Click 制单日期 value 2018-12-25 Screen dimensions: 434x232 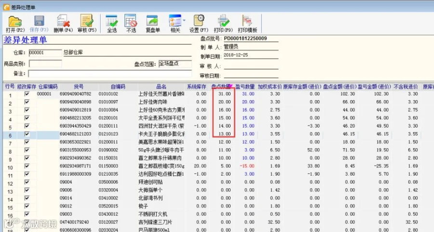coord(236,55)
